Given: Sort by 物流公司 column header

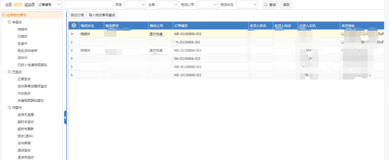Looking at the screenshot, I should click(x=160, y=26).
